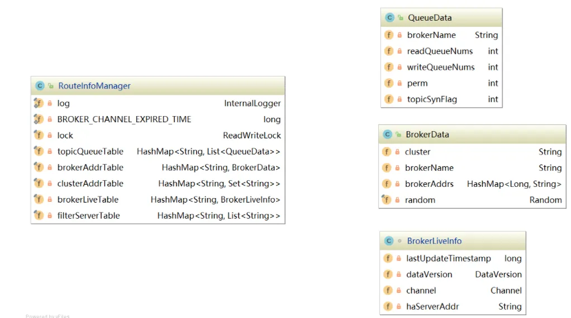Click the field icon for topicQueueTable
571x318 pixels.
39,151
